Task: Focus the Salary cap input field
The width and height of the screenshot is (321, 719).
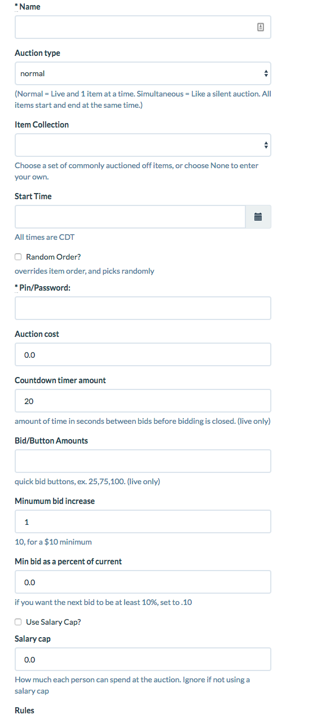Action: [143, 659]
